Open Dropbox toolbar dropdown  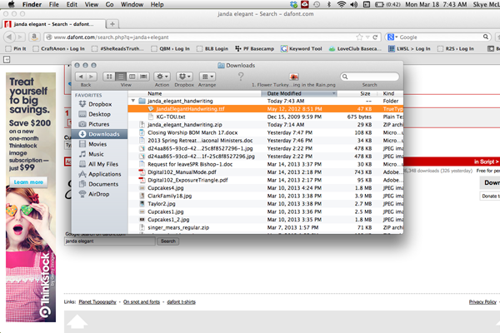pyautogui.click(x=184, y=77)
